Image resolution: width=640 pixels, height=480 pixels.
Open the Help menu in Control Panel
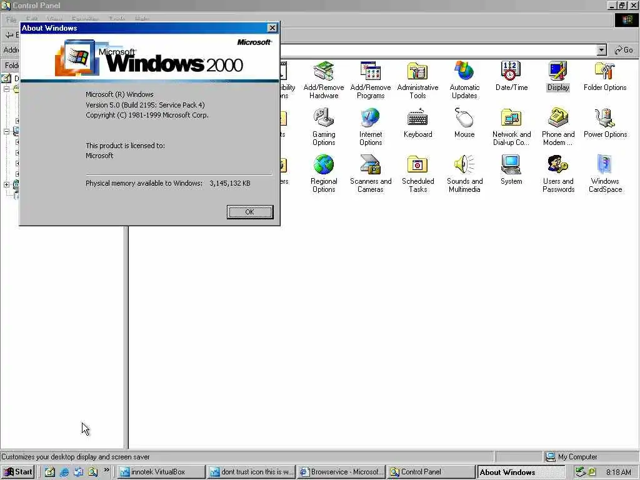point(142,19)
